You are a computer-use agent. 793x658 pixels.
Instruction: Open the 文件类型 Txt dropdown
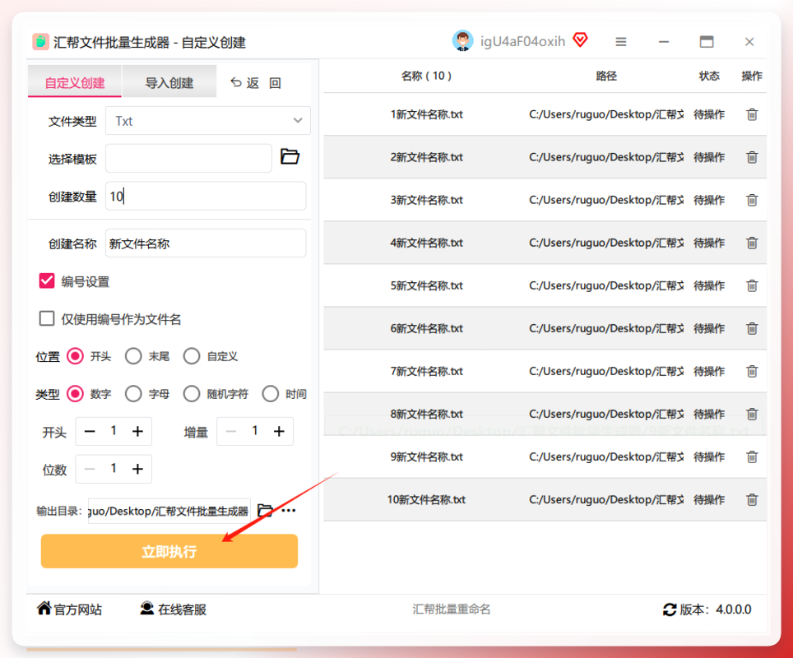tap(208, 121)
